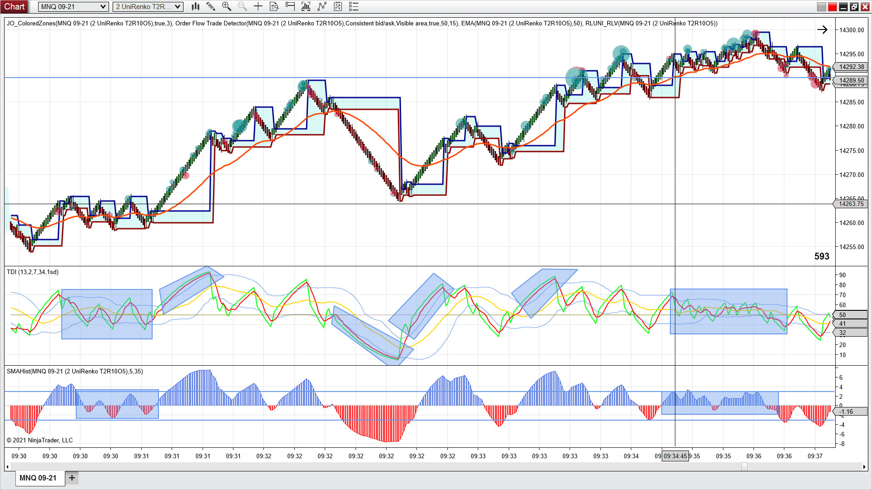872x490 pixels.
Task: Click the © 2021 NinjaTrader, LLC text
Action: pos(40,440)
